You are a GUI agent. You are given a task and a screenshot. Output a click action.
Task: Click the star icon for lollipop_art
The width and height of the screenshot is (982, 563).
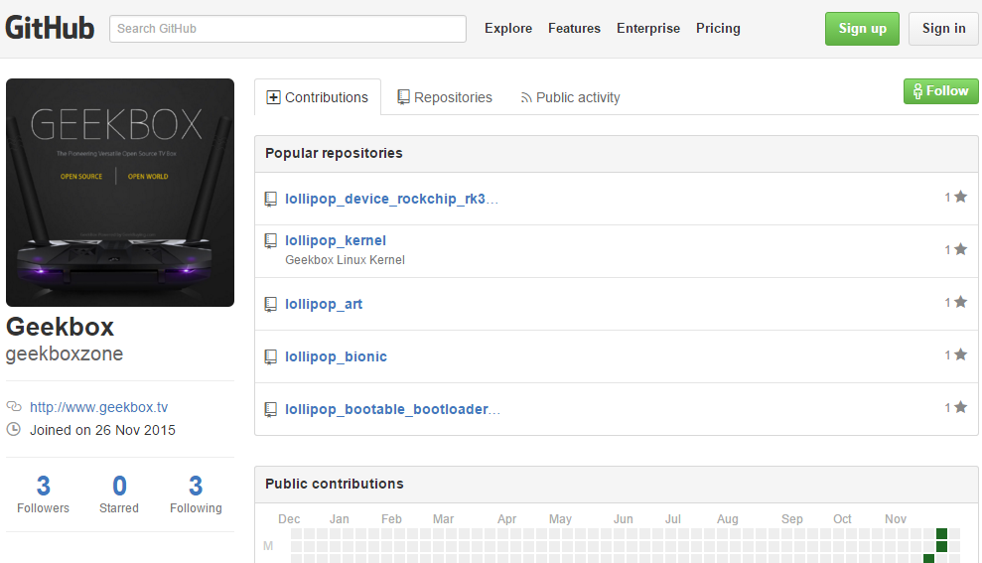[x=961, y=302]
